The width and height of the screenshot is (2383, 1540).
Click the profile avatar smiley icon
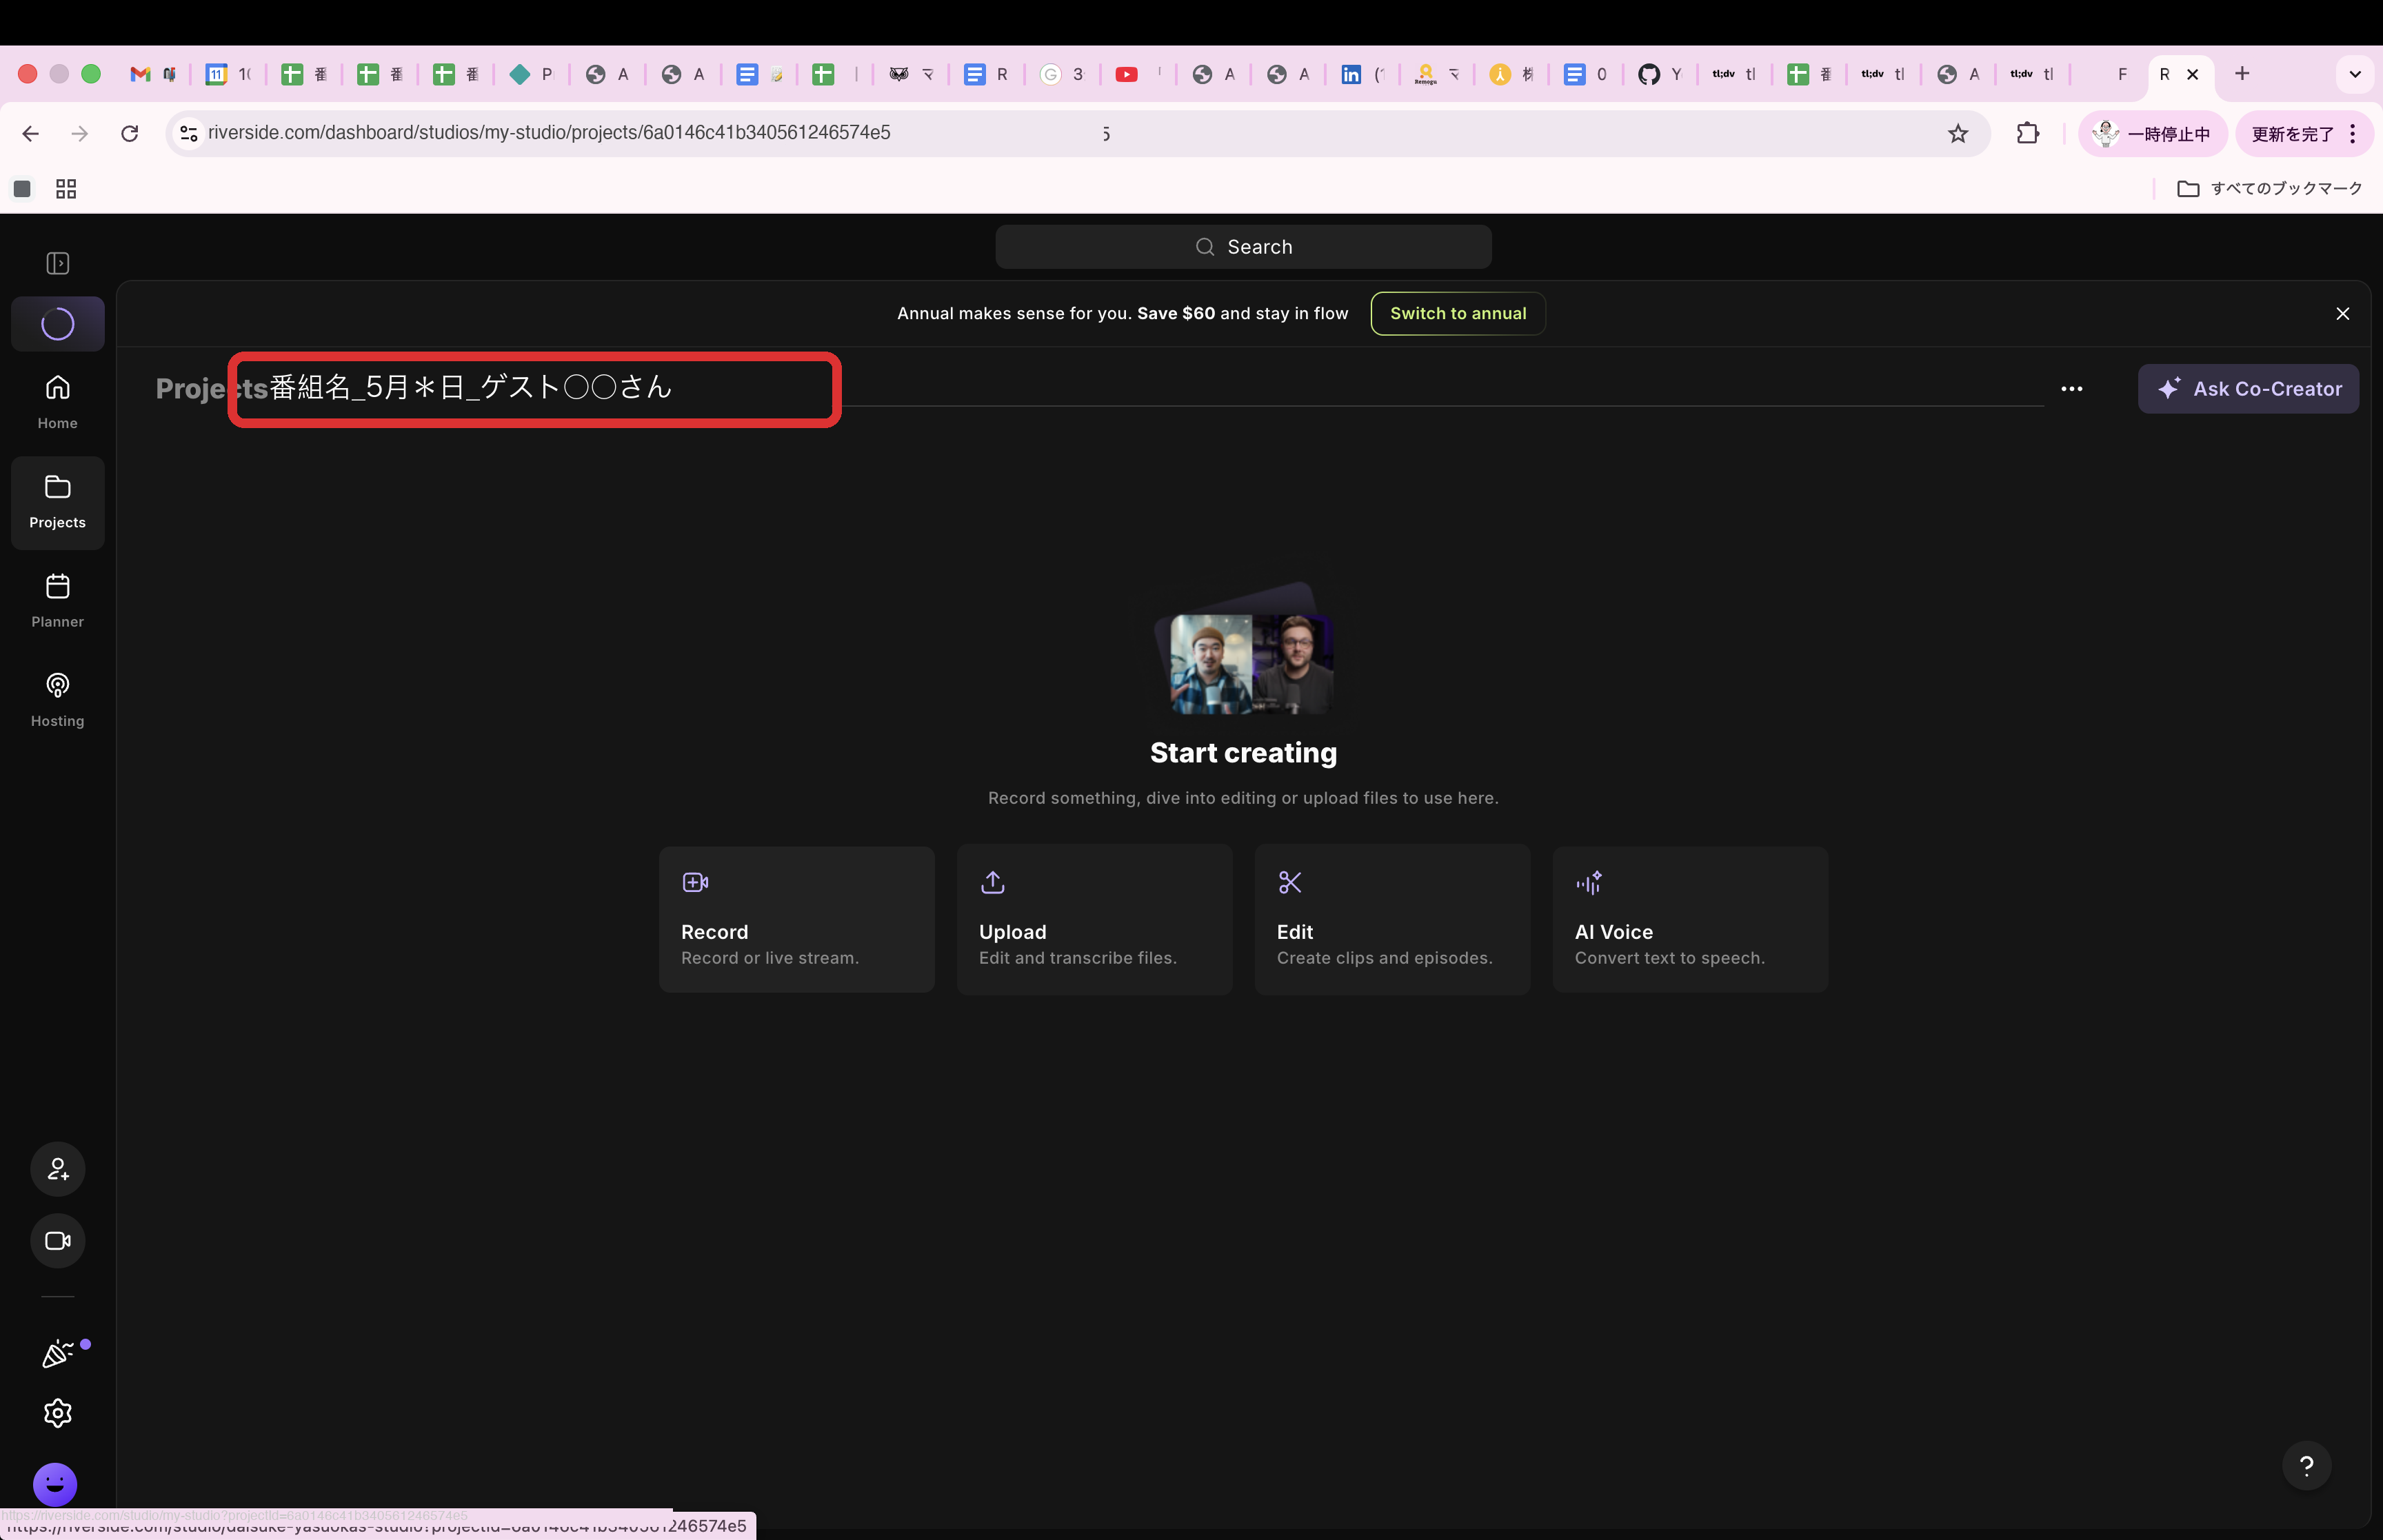pos(55,1484)
